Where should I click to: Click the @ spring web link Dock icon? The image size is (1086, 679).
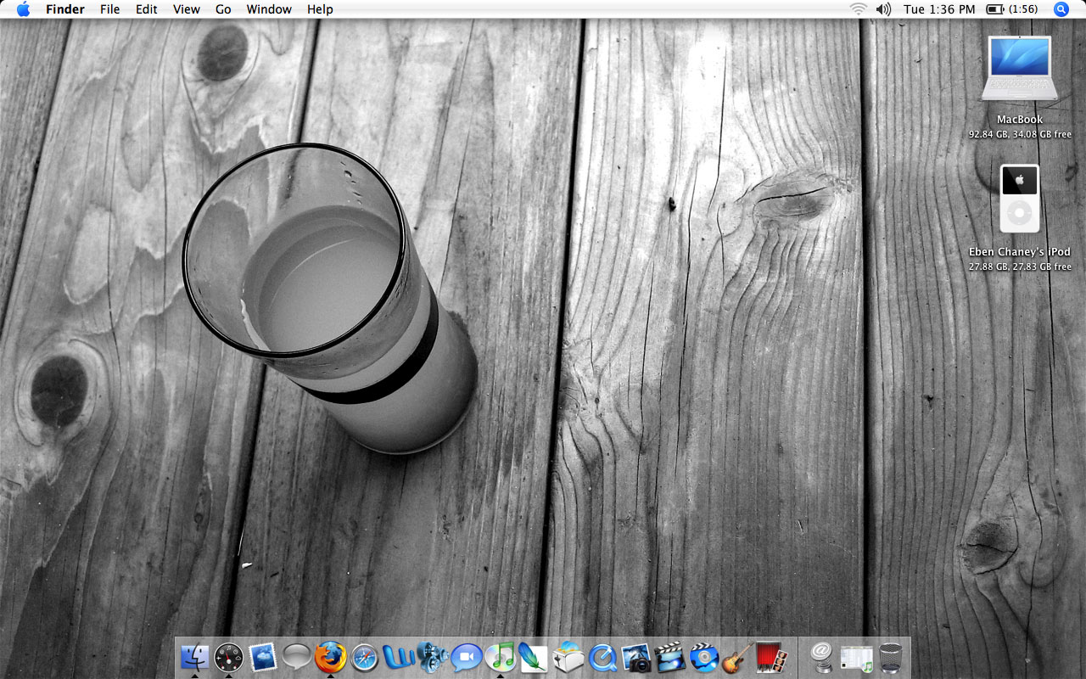(x=821, y=657)
